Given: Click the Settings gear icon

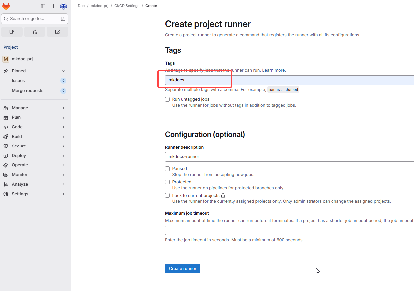Looking at the screenshot, I should pos(6,194).
